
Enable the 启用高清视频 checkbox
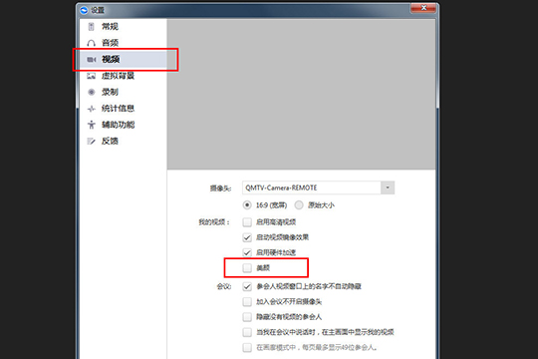(x=247, y=222)
